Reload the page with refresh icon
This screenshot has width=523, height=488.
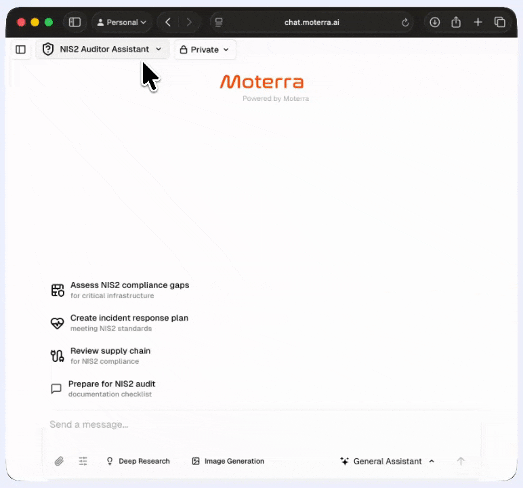(405, 22)
